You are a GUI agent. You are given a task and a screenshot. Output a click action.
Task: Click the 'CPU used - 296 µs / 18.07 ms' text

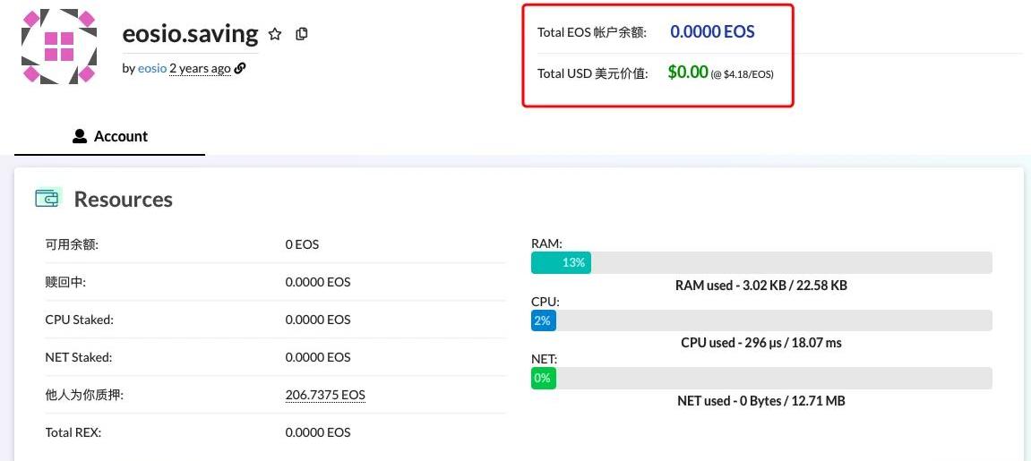(x=761, y=343)
